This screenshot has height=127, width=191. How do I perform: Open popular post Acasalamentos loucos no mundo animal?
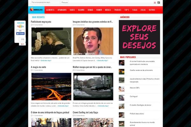[x=142, y=124]
